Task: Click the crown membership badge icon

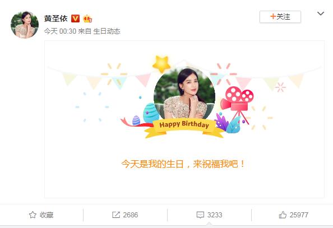Action: coord(87,18)
